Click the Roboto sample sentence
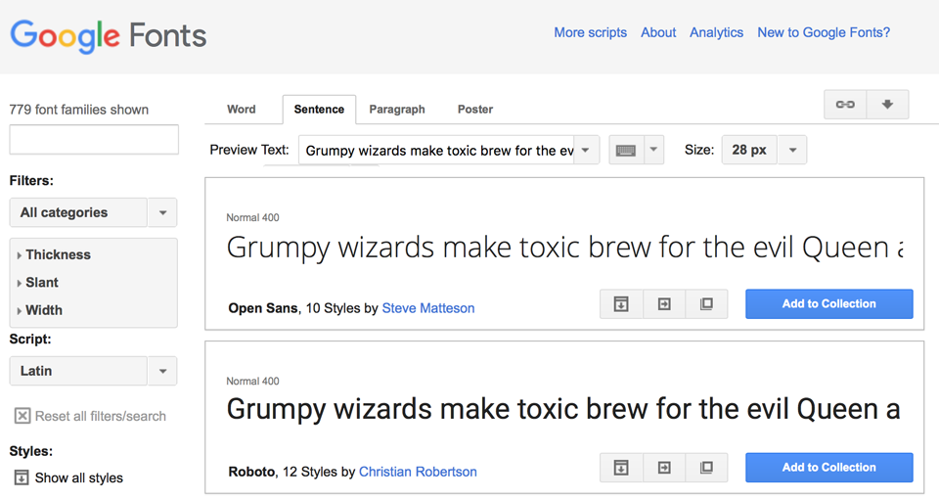The height and width of the screenshot is (500, 939). [563, 410]
